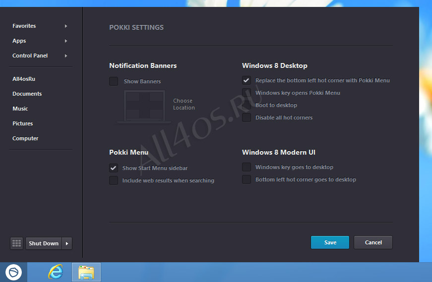This screenshot has height=282, width=432.
Task: Click the Windows 8 Desktop heading
Action: tap(275, 65)
